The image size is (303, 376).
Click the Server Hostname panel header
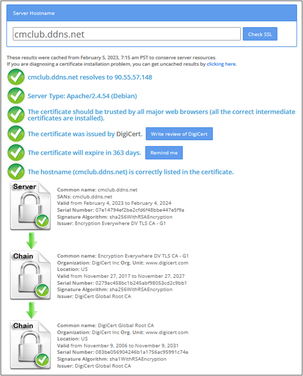(x=152, y=13)
